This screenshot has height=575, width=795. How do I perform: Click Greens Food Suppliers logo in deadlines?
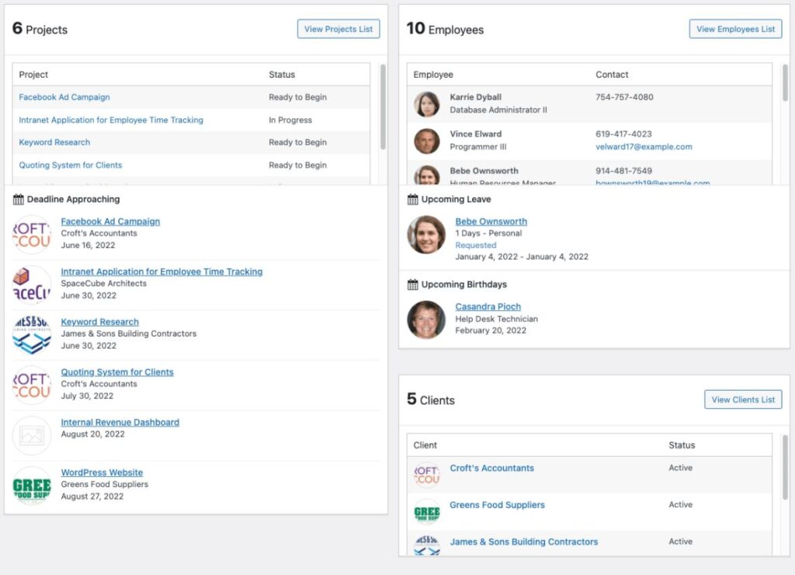(32, 486)
